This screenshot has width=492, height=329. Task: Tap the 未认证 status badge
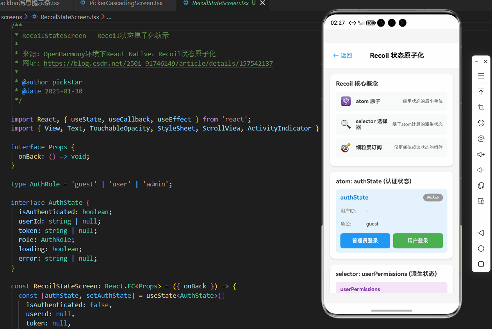point(433,198)
